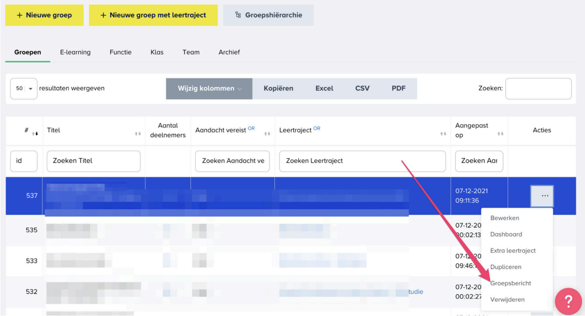This screenshot has width=585, height=316.
Task: Export the table to Excel
Action: pyautogui.click(x=324, y=89)
